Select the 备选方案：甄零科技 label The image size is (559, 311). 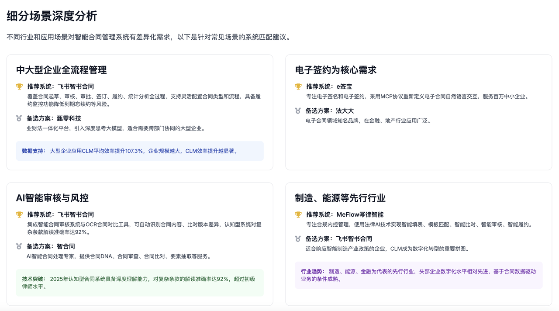coord(54,118)
